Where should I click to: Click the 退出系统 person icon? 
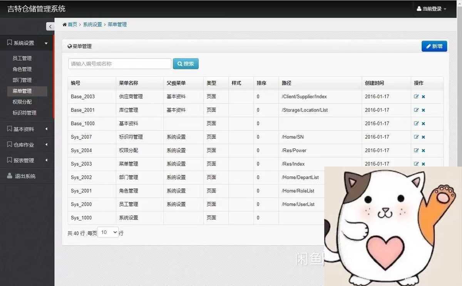click(10, 176)
